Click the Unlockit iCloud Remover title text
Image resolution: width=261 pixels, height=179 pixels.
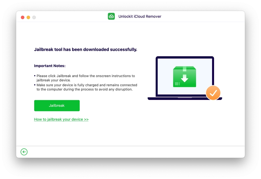coord(140,17)
